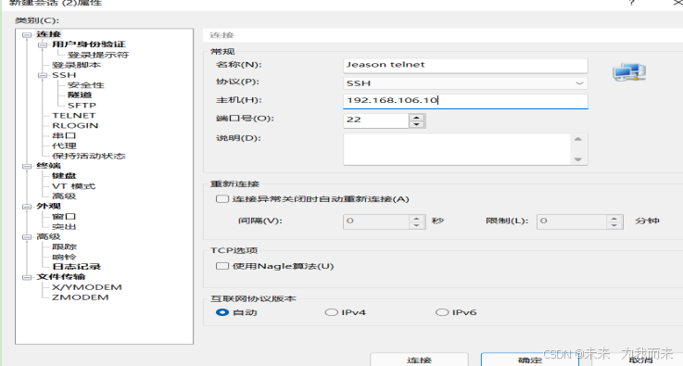Enable 连接异常关闭时自动重新连接 checkbox
The height and width of the screenshot is (366, 683).
[x=222, y=199]
